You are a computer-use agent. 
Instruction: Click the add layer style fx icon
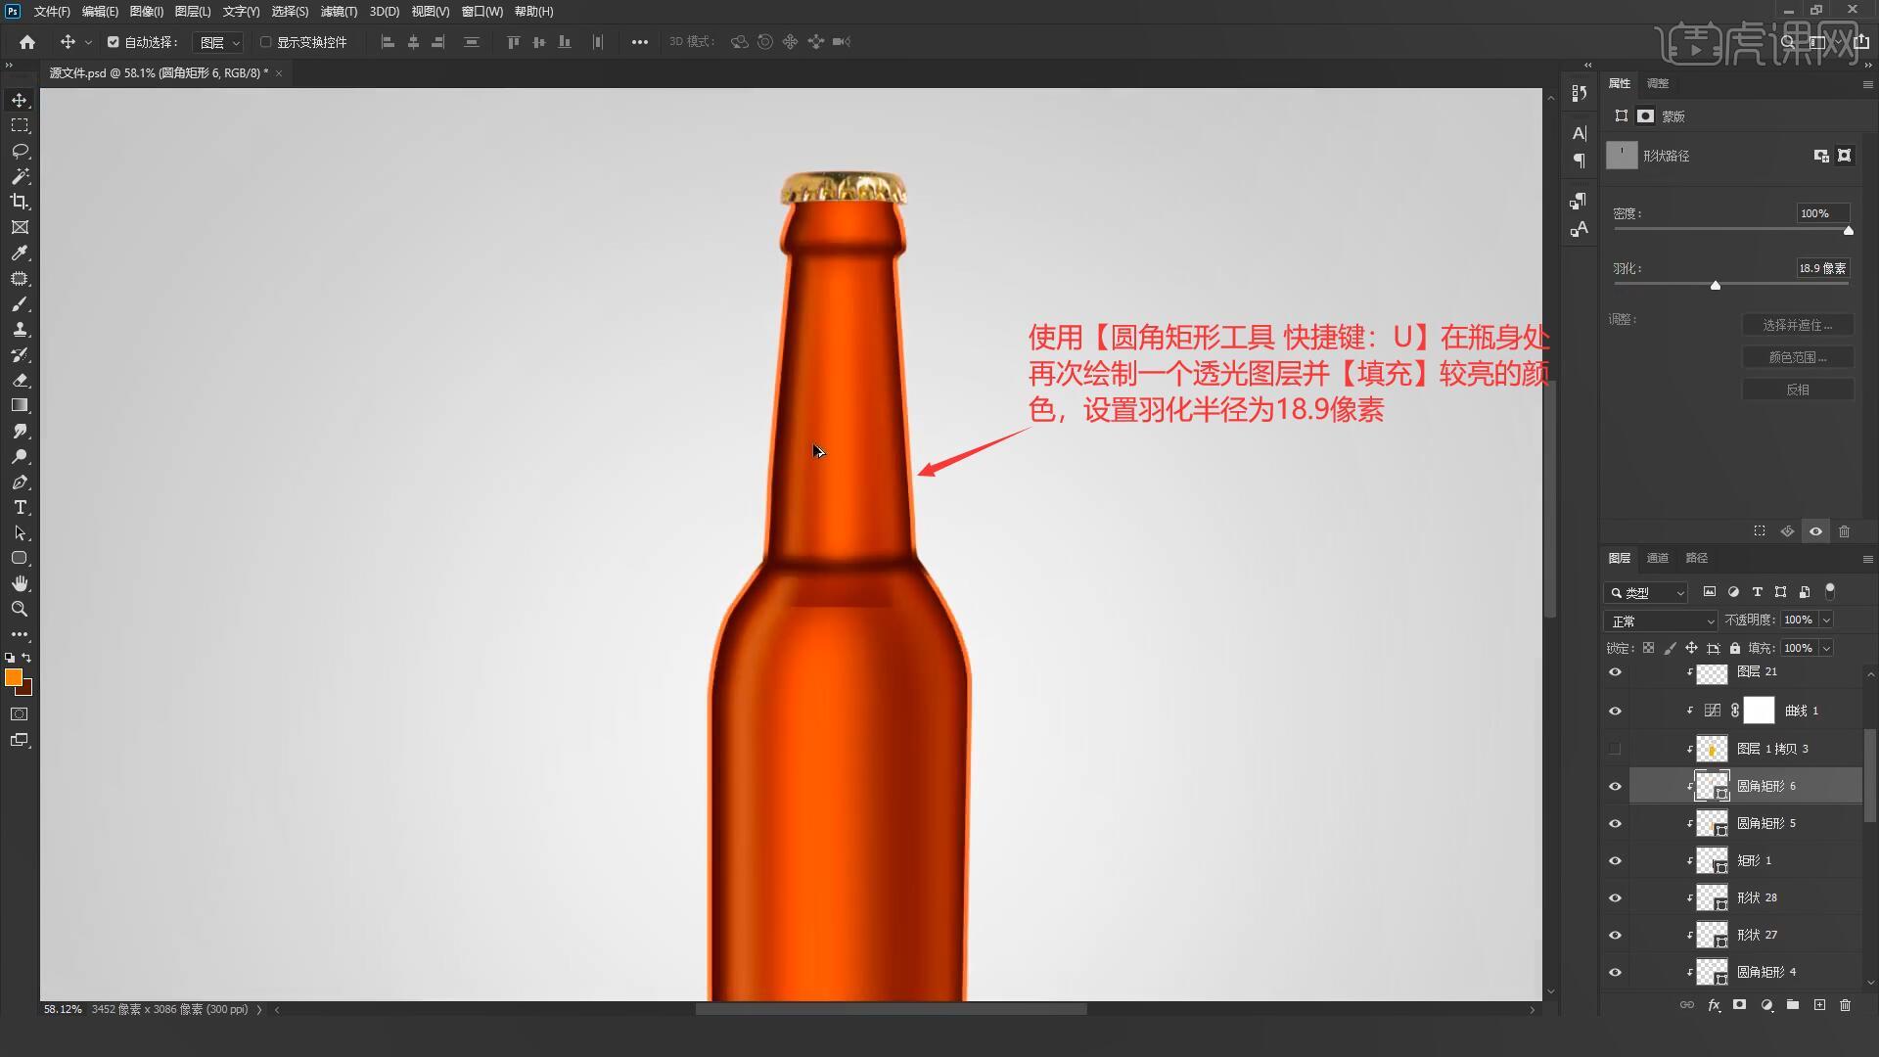pos(1714,1005)
